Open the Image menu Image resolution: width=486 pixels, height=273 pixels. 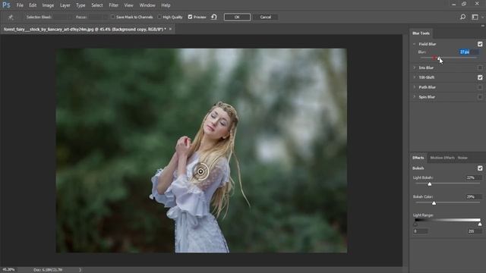[48, 5]
